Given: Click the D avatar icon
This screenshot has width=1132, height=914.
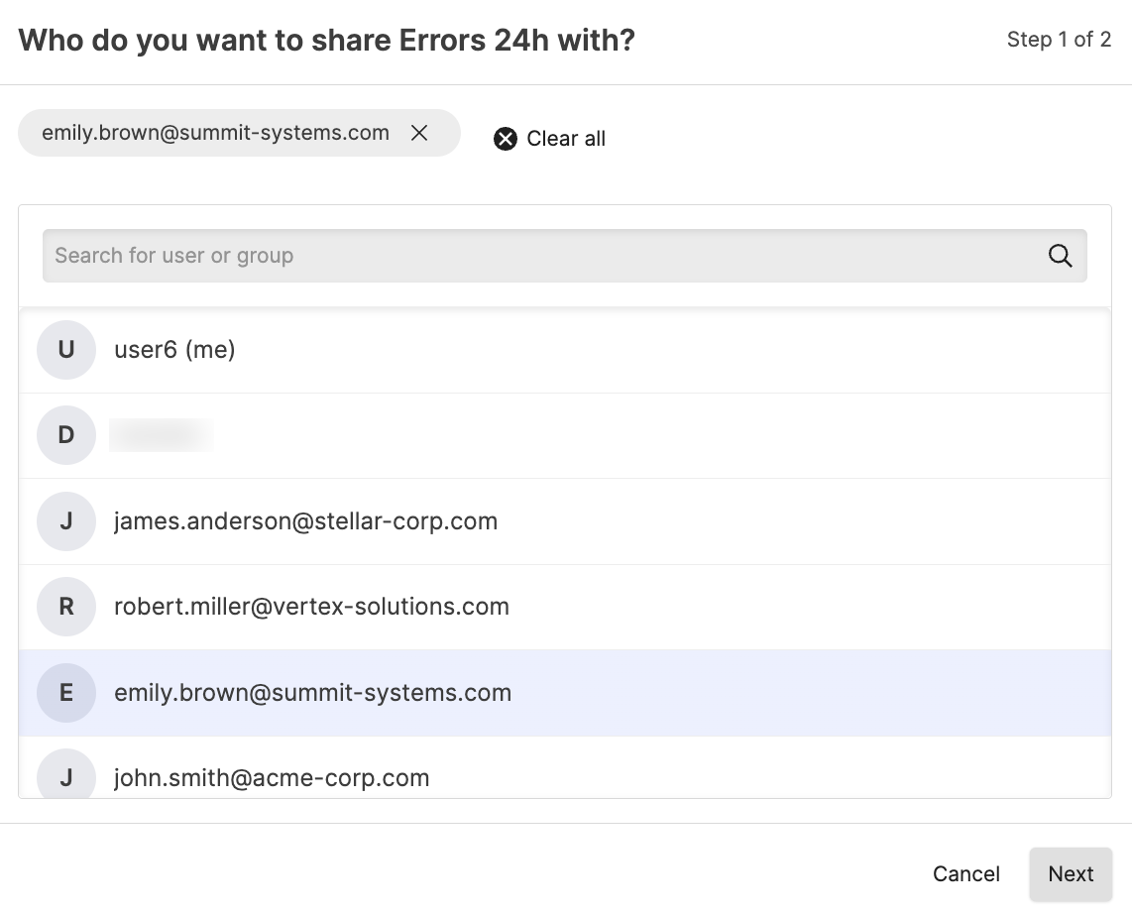Looking at the screenshot, I should point(66,435).
